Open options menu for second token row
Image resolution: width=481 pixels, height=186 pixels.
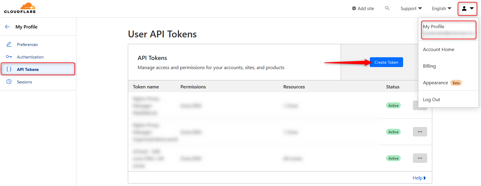coord(420,132)
